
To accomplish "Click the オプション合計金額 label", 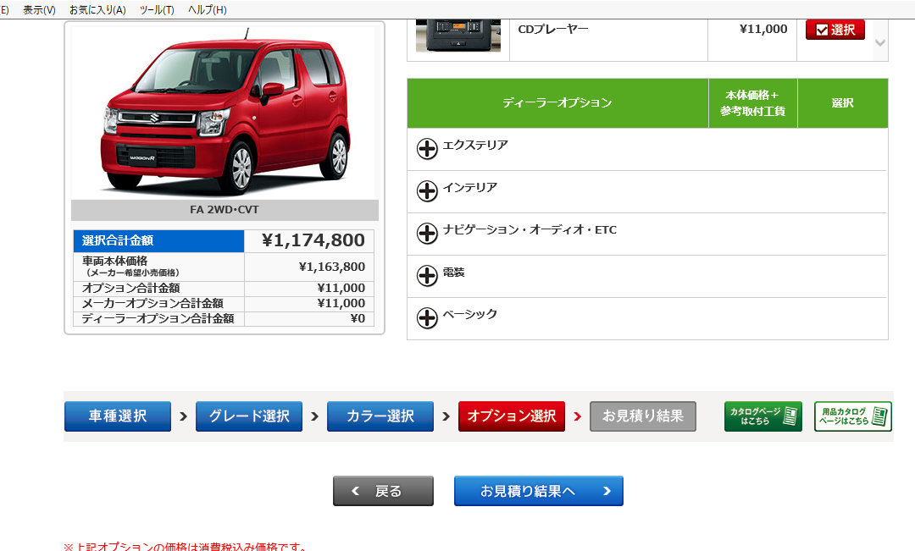I will point(130,288).
